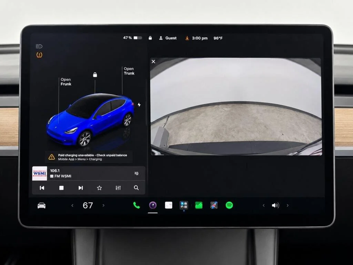Lower the cabin temperature below 67
The width and height of the screenshot is (353, 265).
(x=72, y=206)
